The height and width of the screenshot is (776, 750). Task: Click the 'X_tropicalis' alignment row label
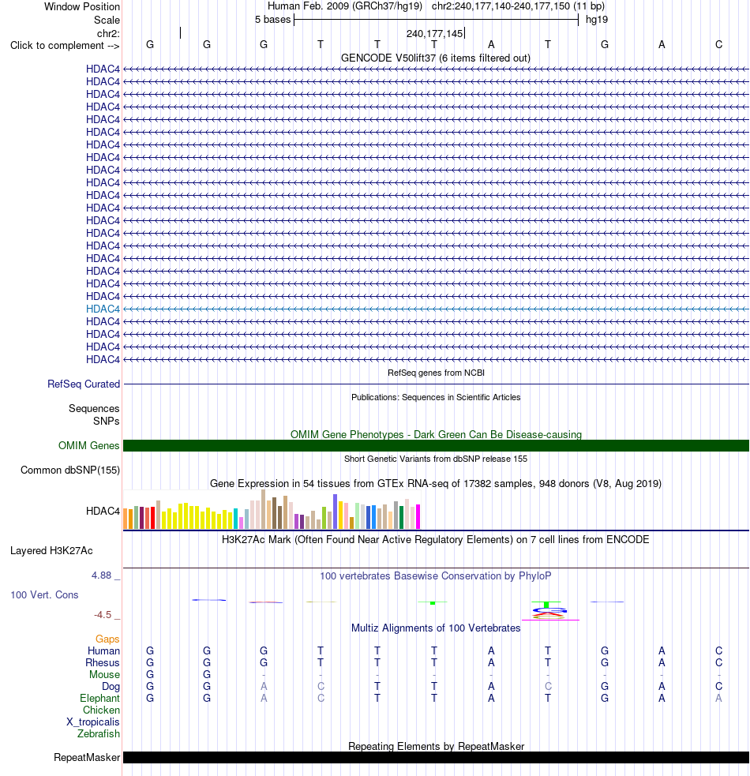[93, 722]
